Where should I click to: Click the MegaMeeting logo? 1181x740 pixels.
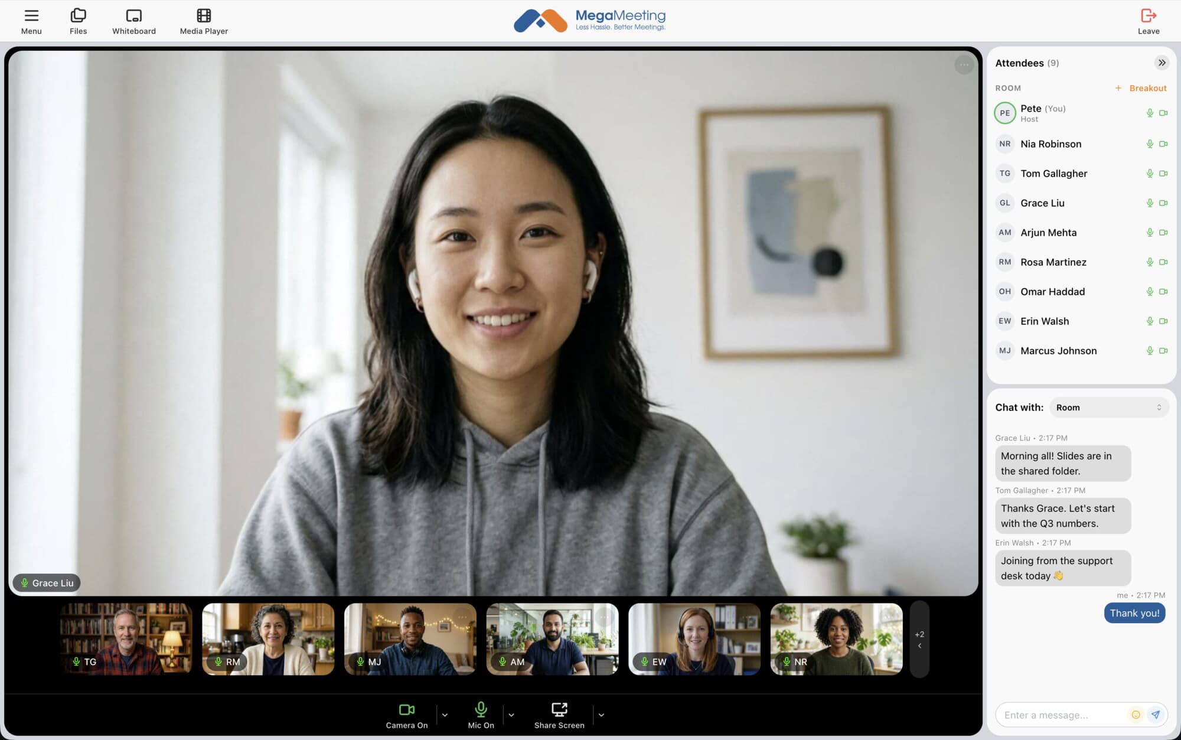(590, 21)
